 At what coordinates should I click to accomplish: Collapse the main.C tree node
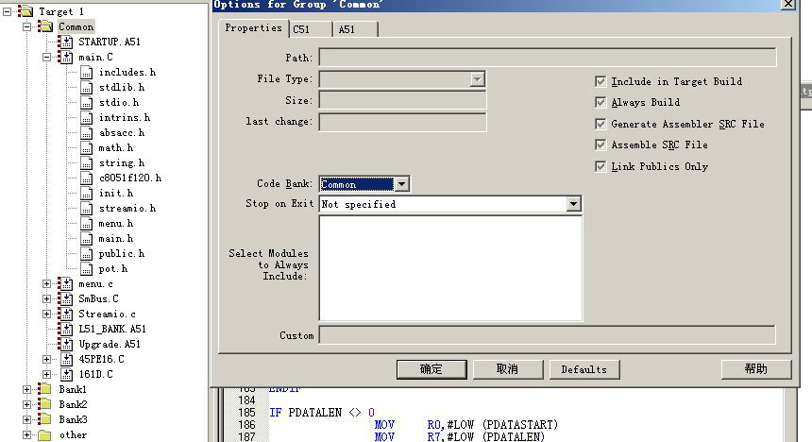[47, 58]
